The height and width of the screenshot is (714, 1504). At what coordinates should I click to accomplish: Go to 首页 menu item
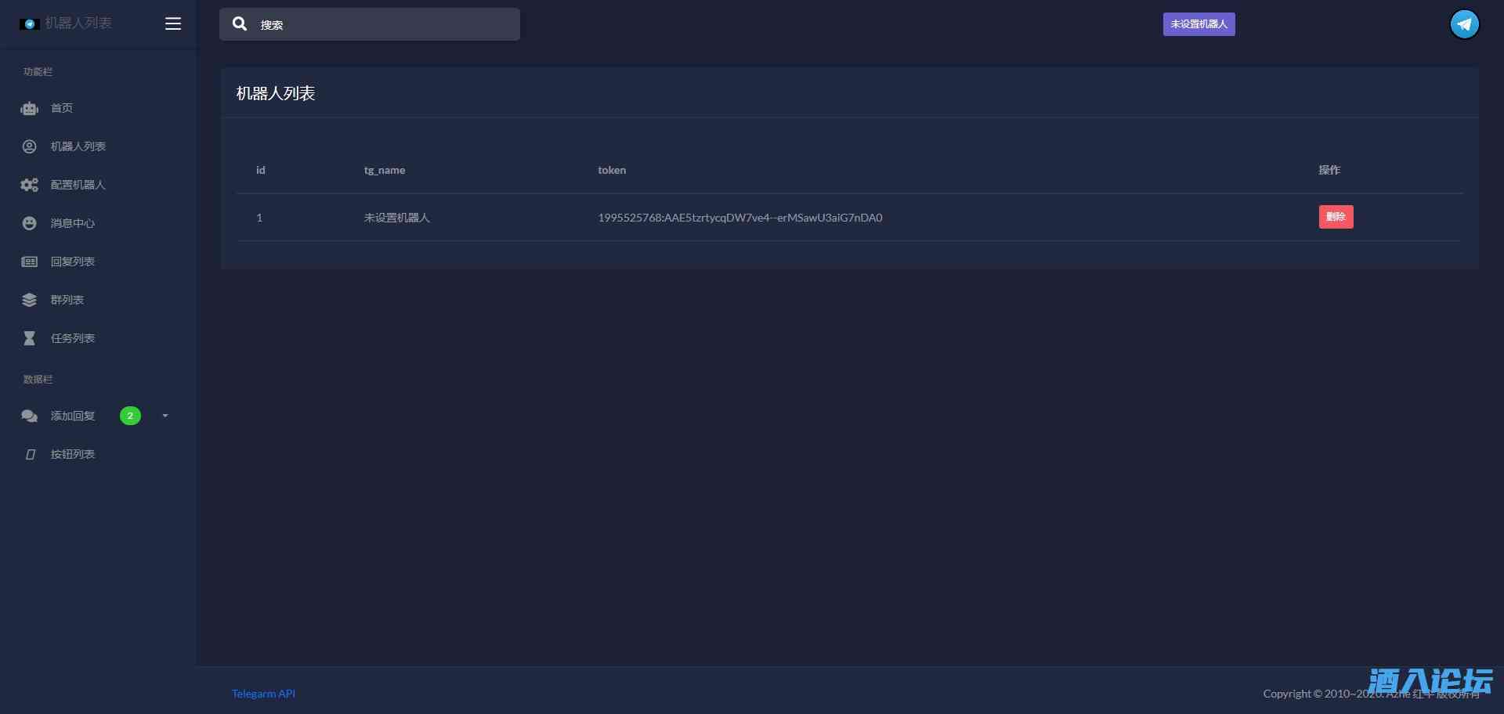click(62, 108)
